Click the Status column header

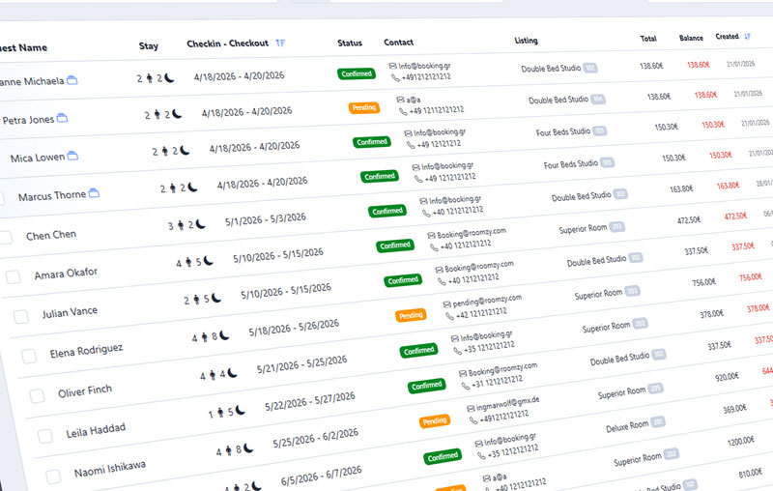[x=350, y=43]
